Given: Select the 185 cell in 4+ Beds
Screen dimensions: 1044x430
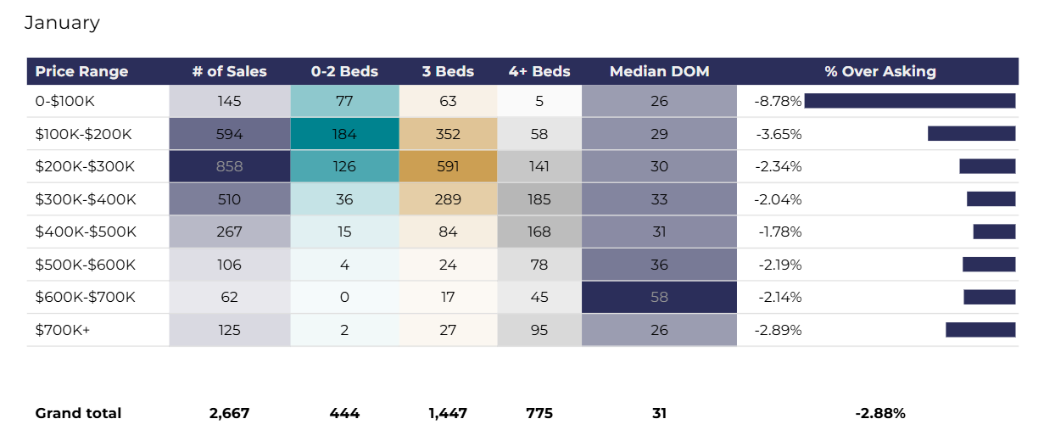Looking at the screenshot, I should (x=539, y=199).
